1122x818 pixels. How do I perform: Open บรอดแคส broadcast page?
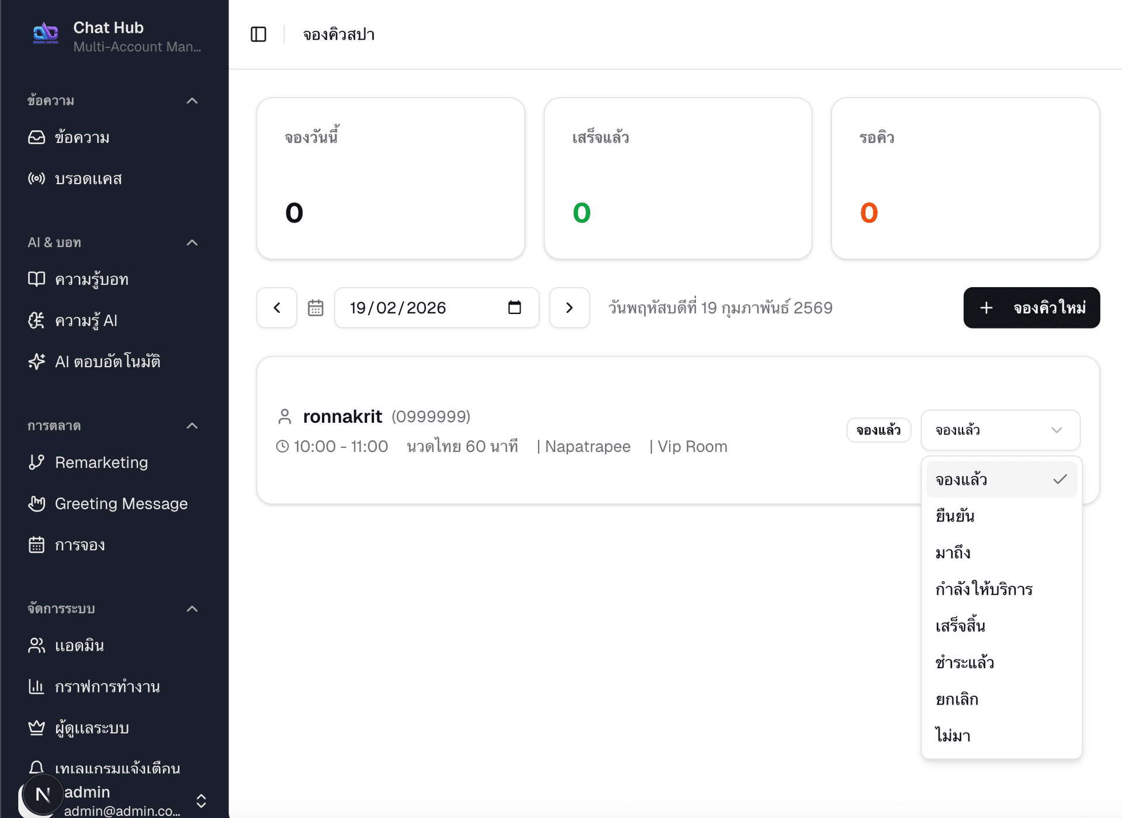88,178
